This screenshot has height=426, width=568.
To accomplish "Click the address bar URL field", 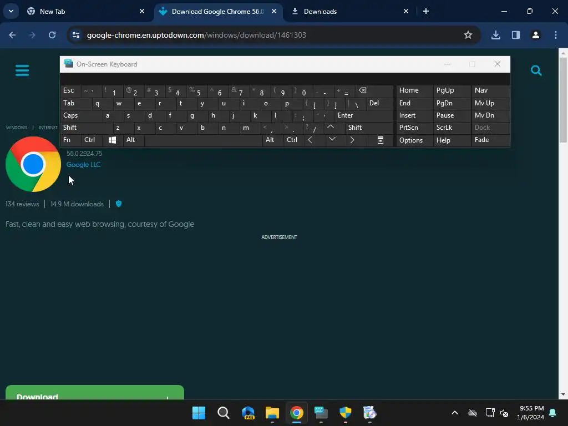I will 273,35.
